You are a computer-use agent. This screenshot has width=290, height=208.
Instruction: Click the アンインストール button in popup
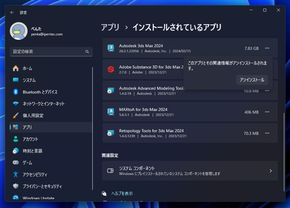[x=252, y=80]
